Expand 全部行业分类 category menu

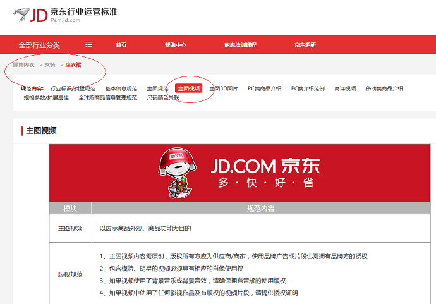(39, 45)
